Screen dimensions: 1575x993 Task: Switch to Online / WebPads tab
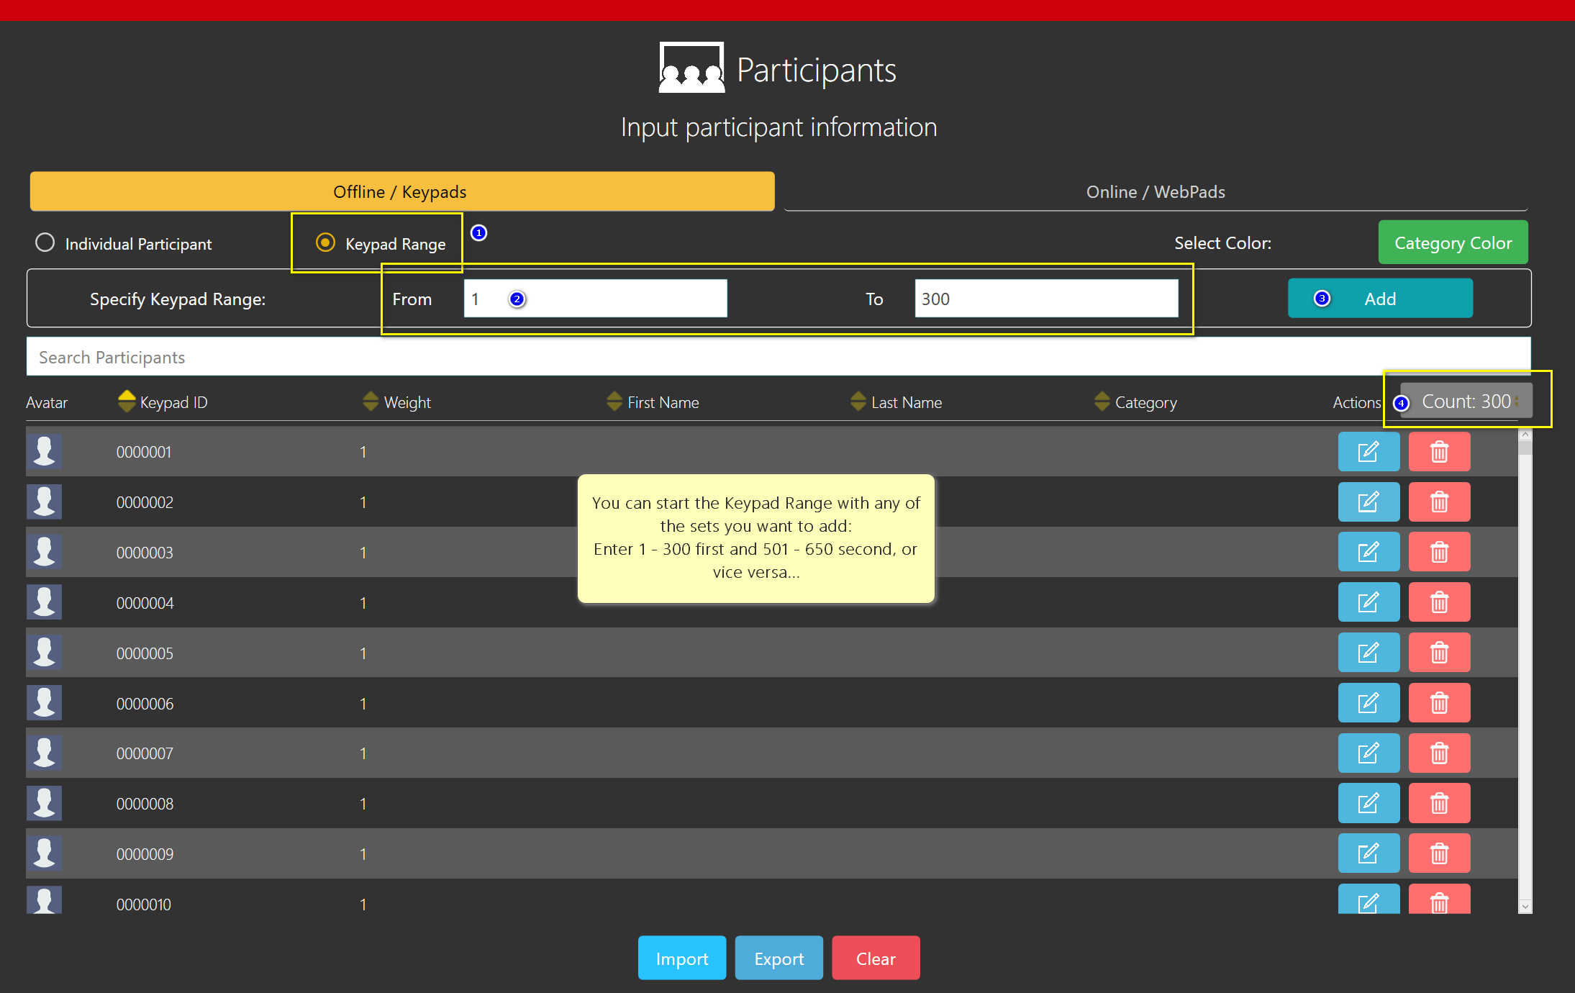[1155, 192]
